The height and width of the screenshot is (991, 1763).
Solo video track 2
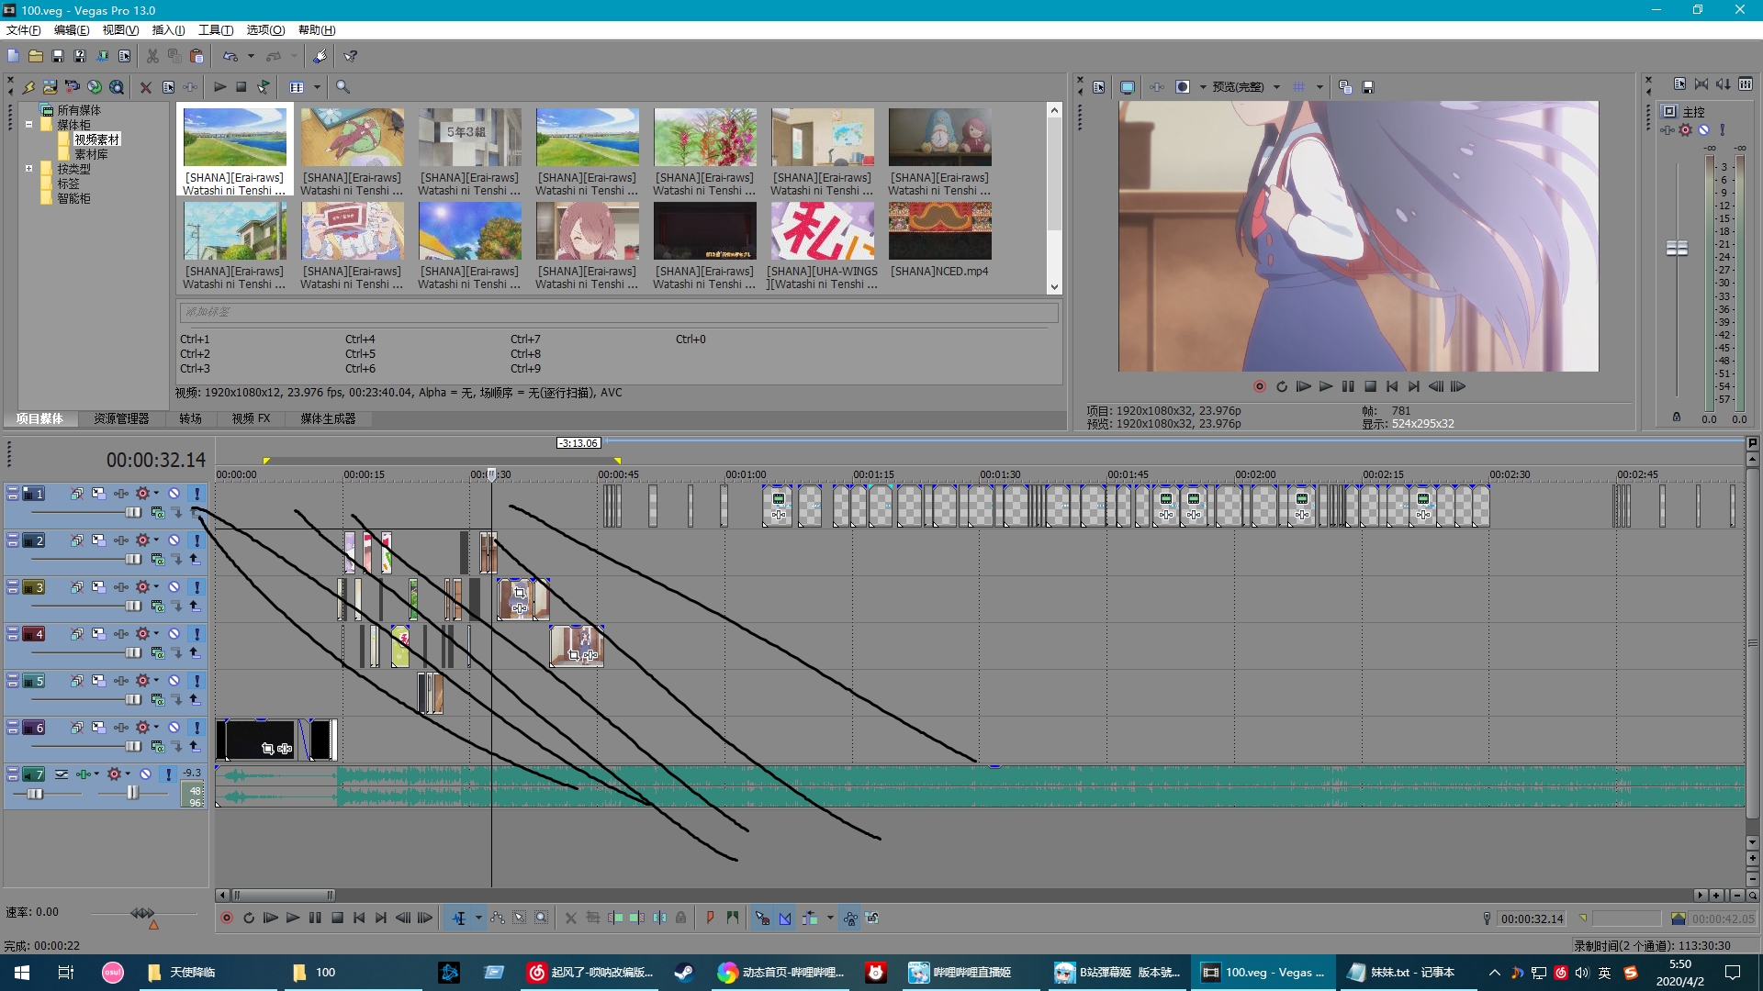(197, 540)
